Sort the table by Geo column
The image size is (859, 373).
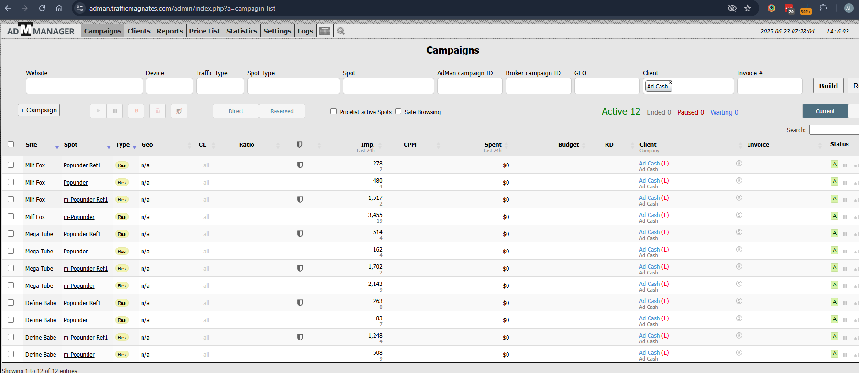click(x=147, y=145)
